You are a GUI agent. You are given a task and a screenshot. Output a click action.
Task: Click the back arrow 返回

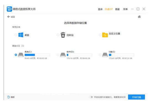pos(9,17)
